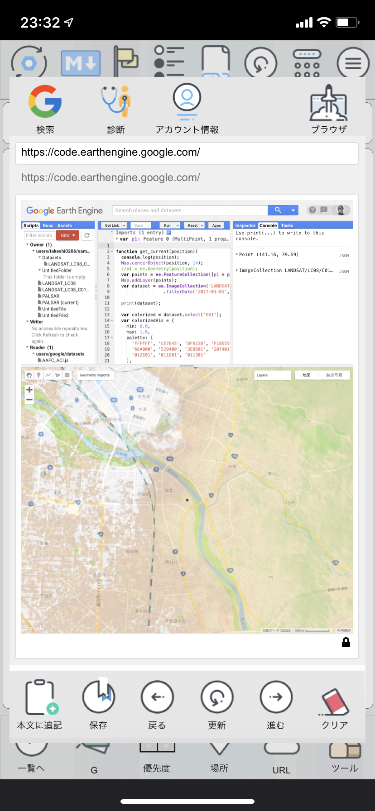
Task: Click the JSON link beside Point
Action: (x=344, y=256)
